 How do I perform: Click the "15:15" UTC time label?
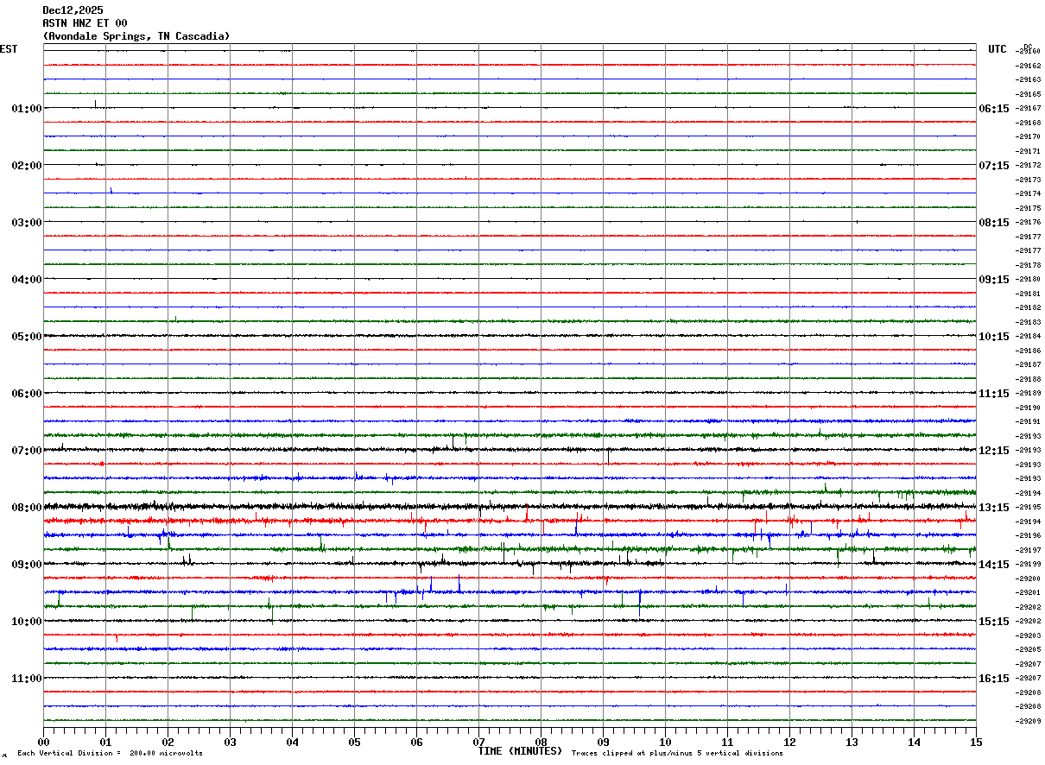(x=993, y=622)
